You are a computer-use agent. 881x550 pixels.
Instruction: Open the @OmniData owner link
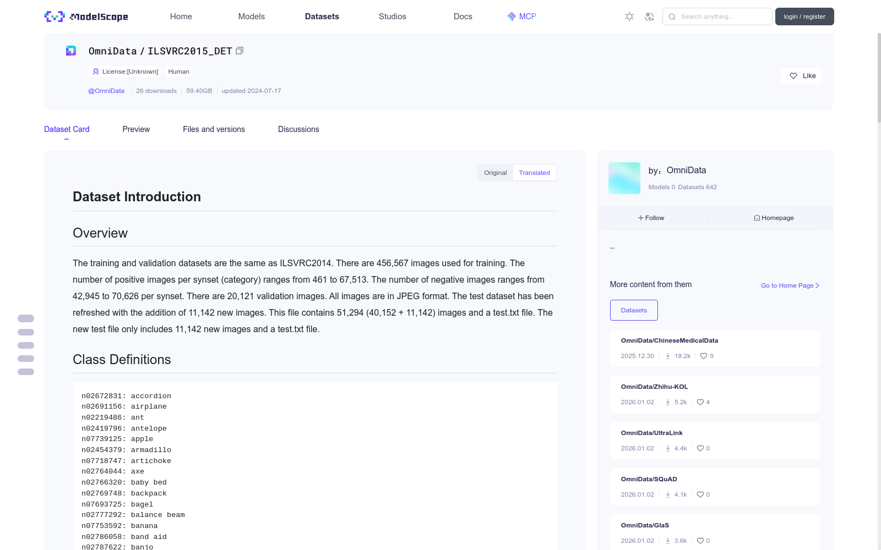pyautogui.click(x=106, y=91)
